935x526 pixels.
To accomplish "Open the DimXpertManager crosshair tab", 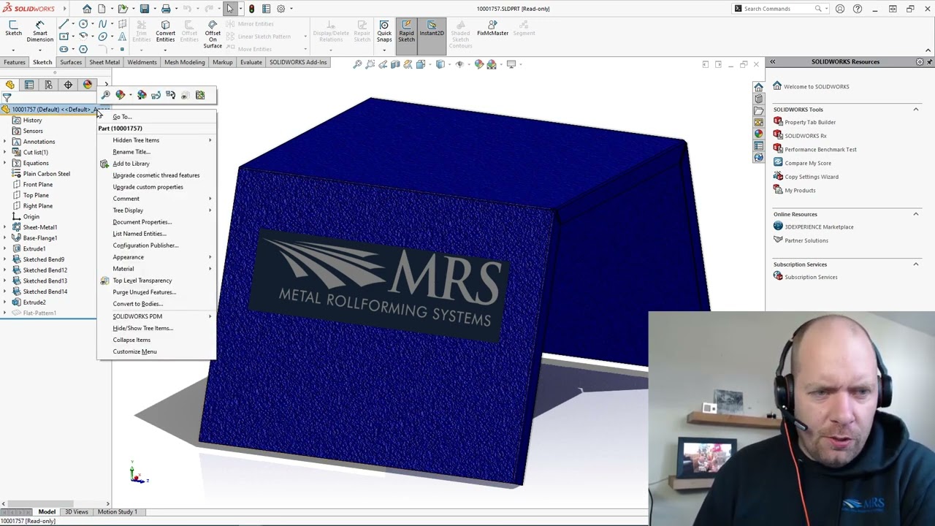I will (x=68, y=85).
